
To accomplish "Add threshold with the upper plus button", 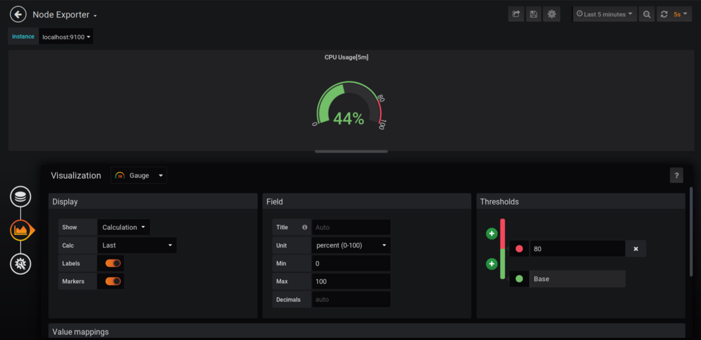I will 492,234.
